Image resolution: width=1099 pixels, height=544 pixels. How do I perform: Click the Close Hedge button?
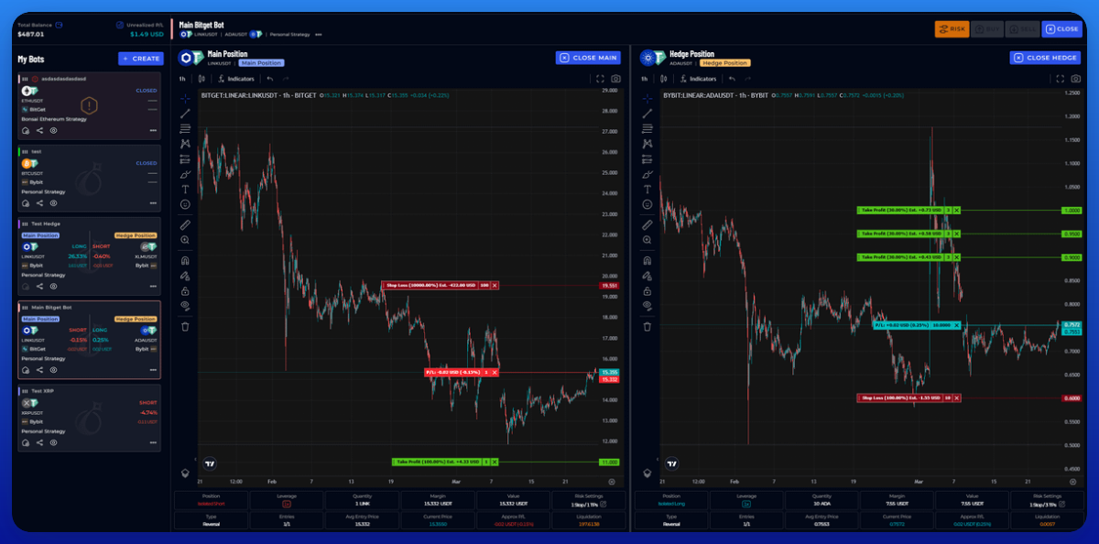1045,58
